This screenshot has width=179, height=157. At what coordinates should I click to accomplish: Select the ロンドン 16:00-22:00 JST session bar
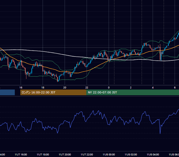(x=53, y=92)
